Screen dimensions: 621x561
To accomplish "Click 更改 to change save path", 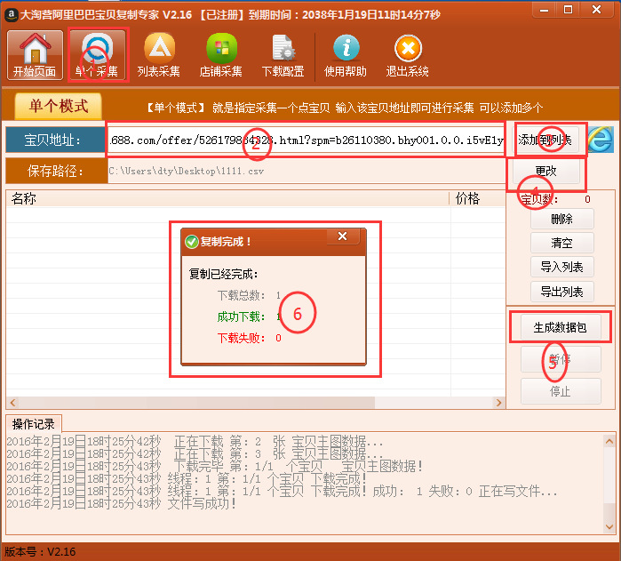I will point(546,171).
